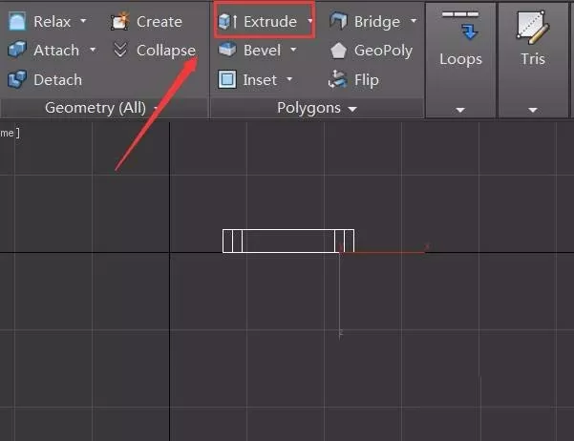Expand the Polygons panel rollout

click(x=352, y=109)
